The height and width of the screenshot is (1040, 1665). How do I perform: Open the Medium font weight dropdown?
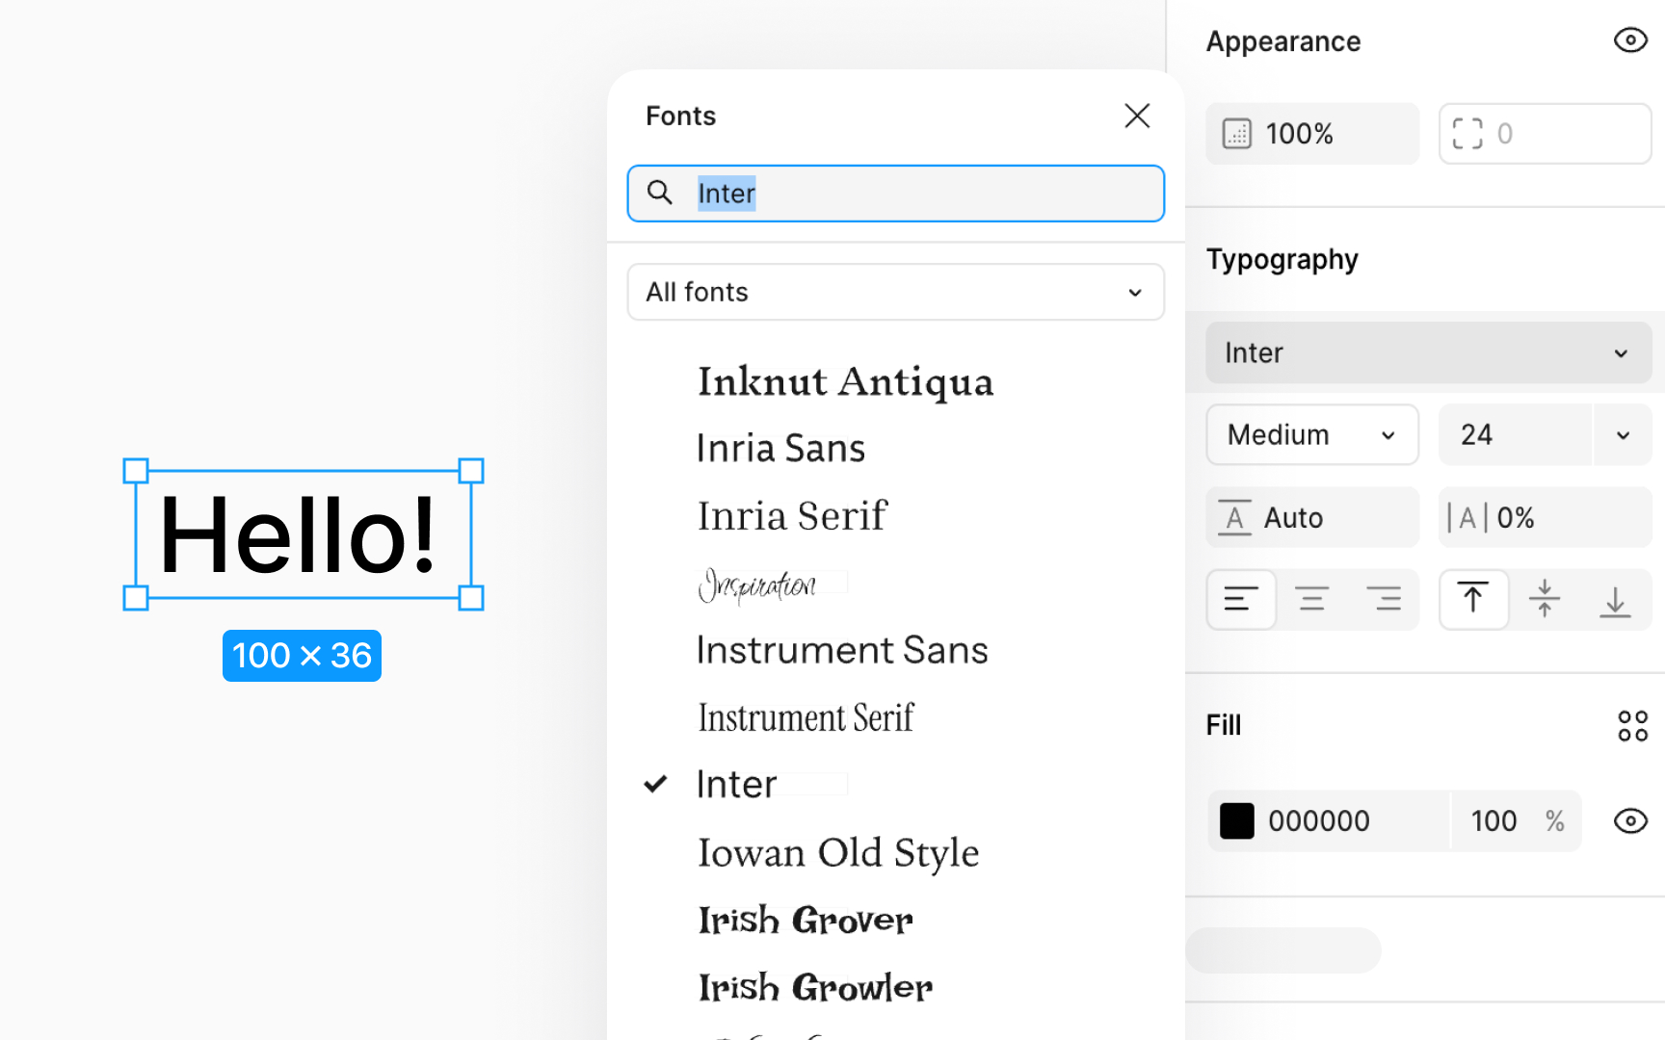(x=1312, y=434)
